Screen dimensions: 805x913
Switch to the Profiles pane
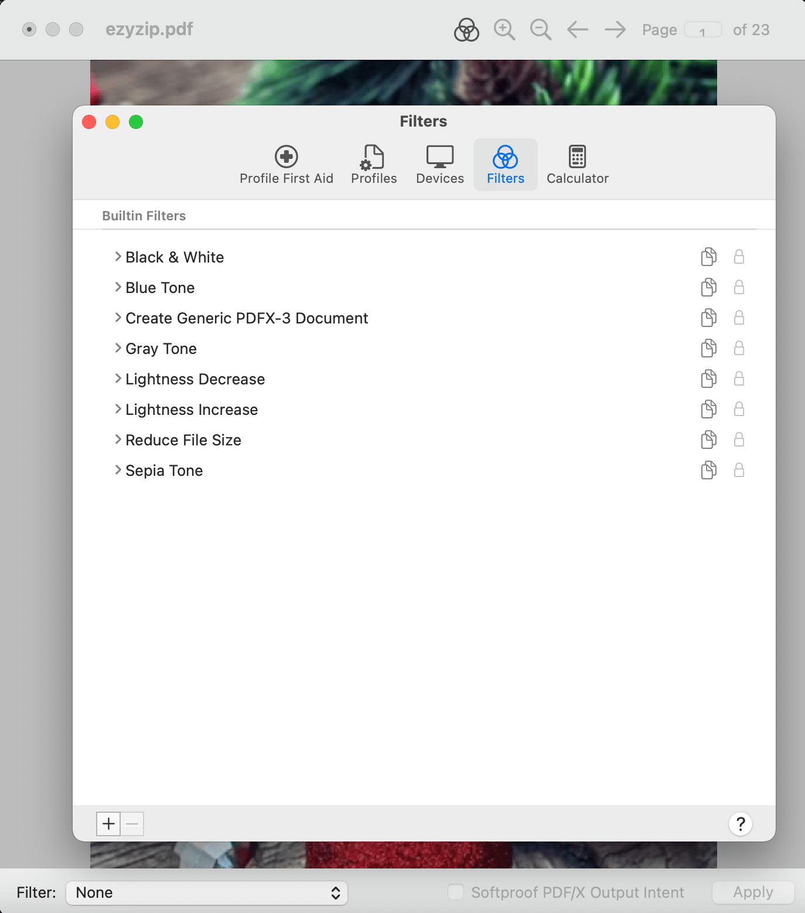[373, 164]
